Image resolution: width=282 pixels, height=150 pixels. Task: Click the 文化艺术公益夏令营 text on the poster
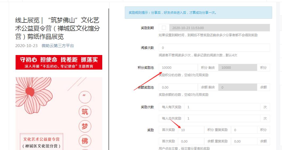pyautogui.click(x=41, y=139)
